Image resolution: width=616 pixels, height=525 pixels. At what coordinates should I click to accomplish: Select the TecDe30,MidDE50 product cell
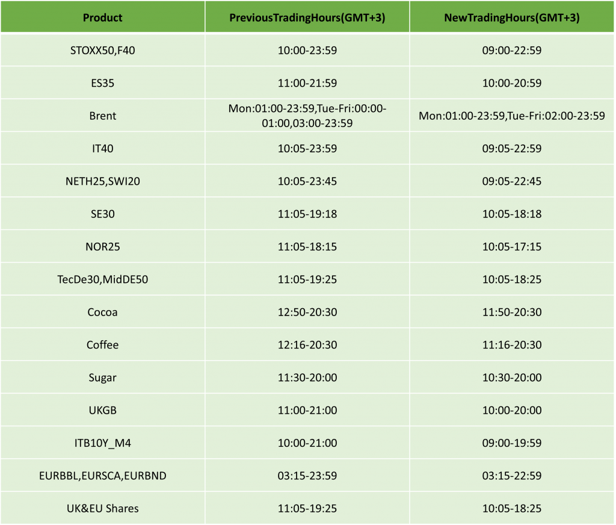(102, 279)
